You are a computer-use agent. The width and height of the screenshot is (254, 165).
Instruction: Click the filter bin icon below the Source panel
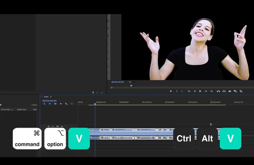pos(93,93)
